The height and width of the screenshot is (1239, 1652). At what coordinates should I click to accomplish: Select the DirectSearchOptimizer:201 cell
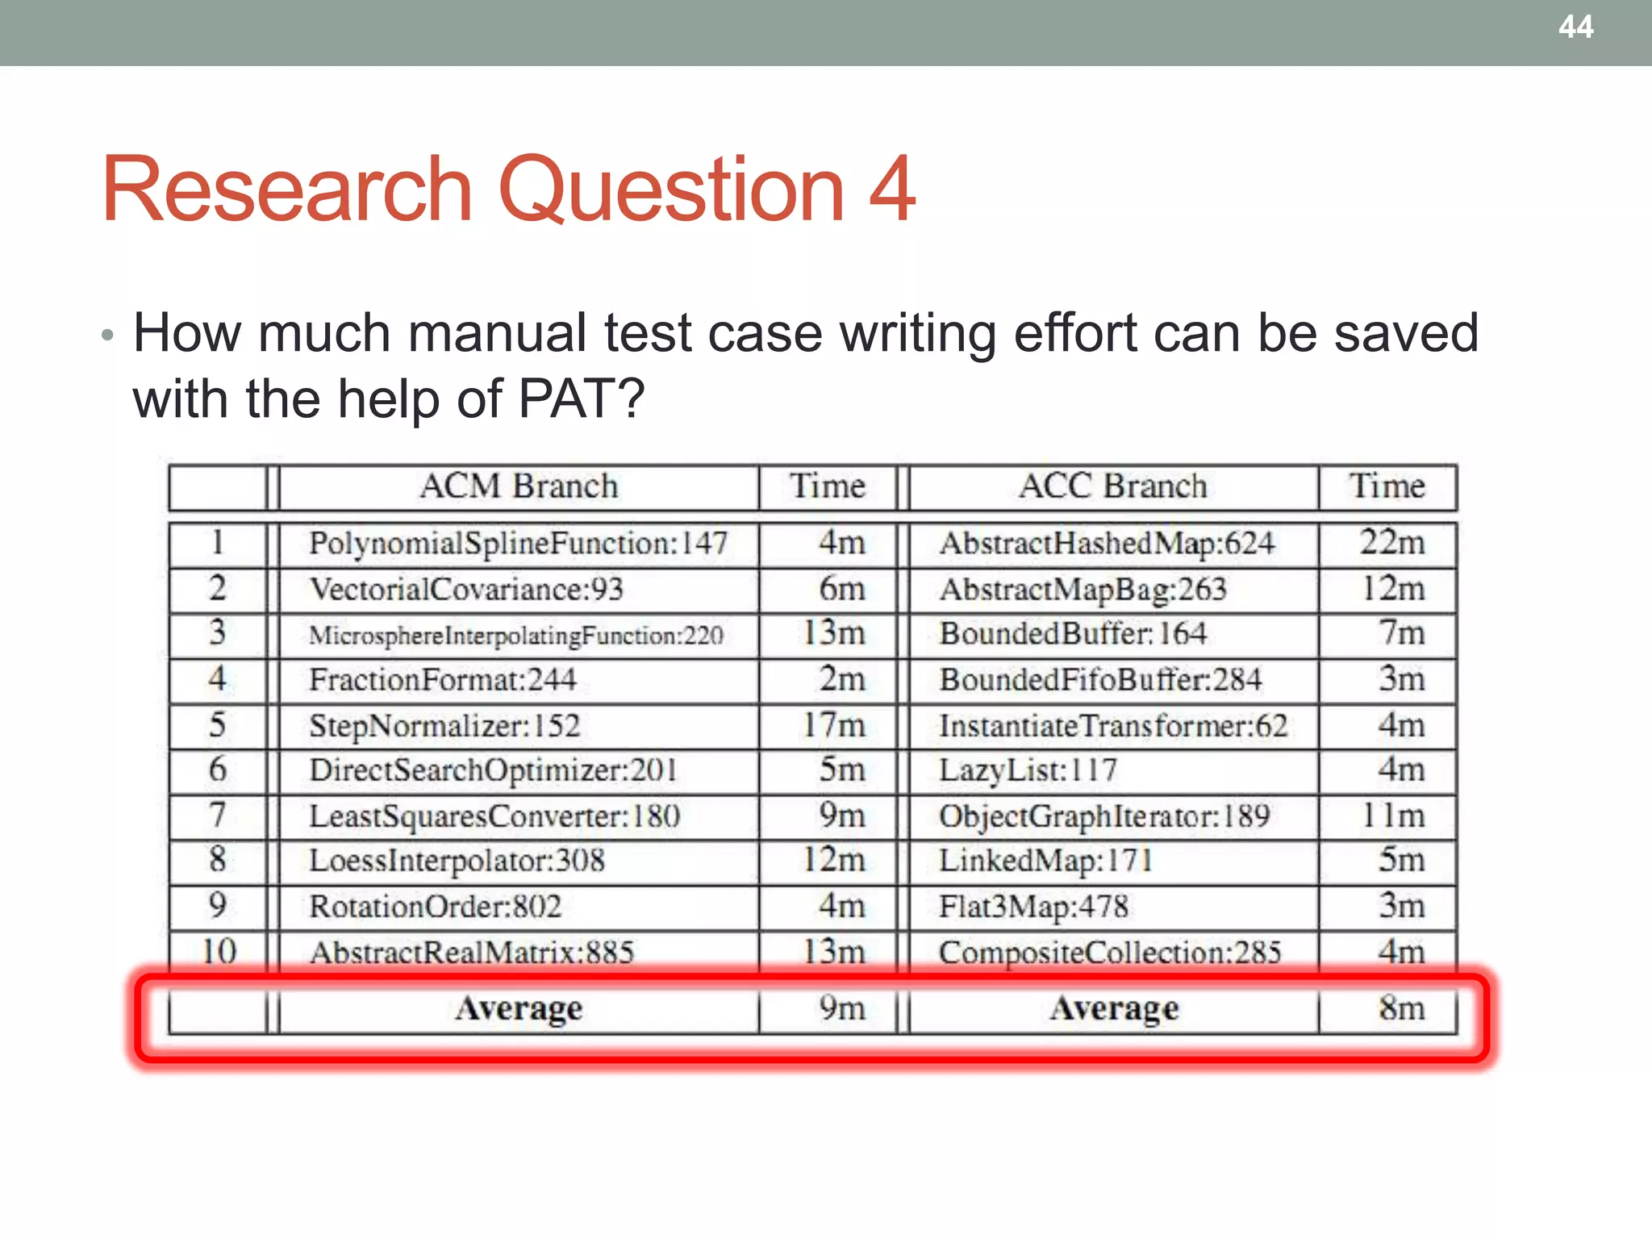pyautogui.click(x=493, y=770)
